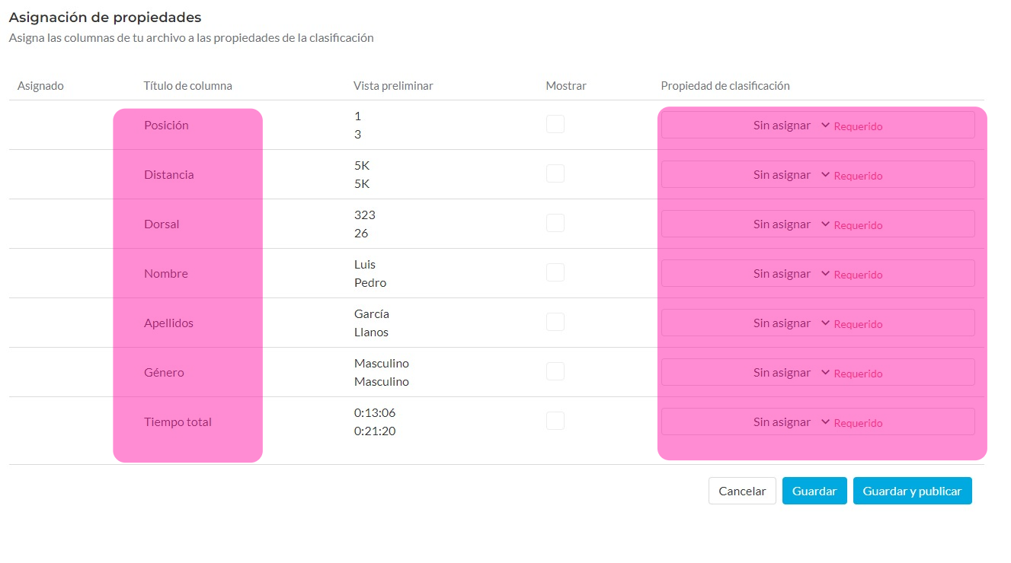Image resolution: width=1011 pixels, height=563 pixels.
Task: Expand the classification dropdown for Apellidos
Action: point(817,323)
